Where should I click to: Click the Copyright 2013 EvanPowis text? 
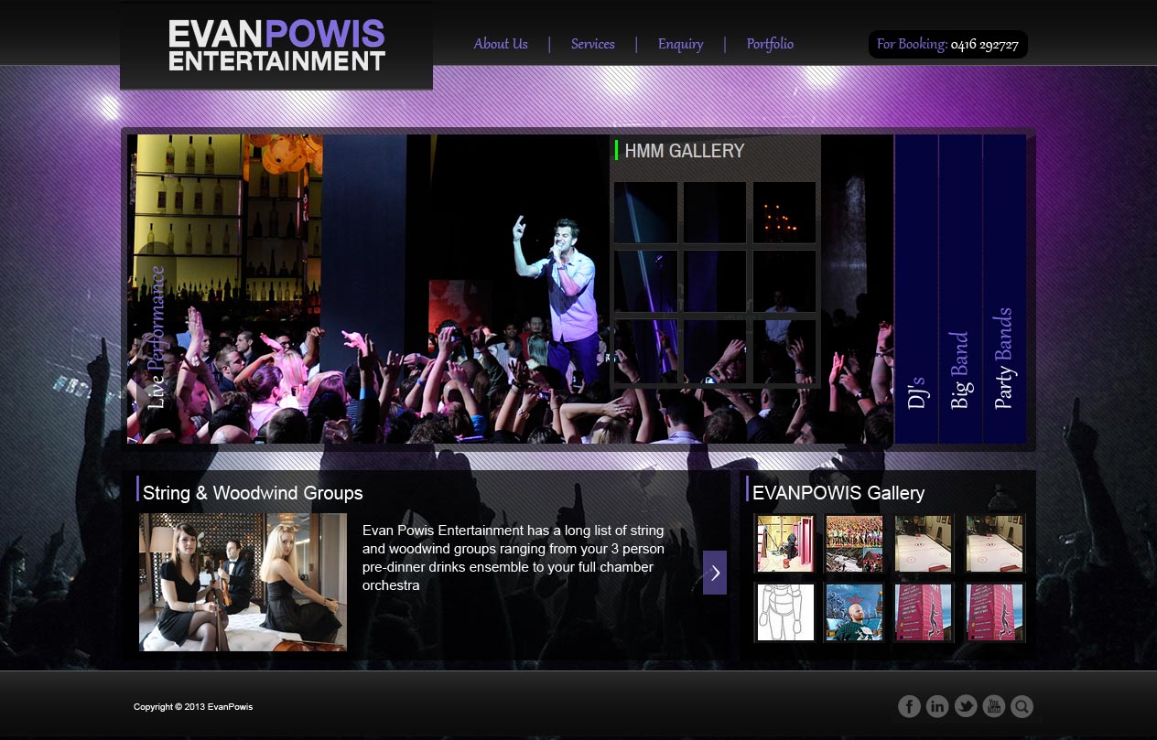(x=193, y=707)
